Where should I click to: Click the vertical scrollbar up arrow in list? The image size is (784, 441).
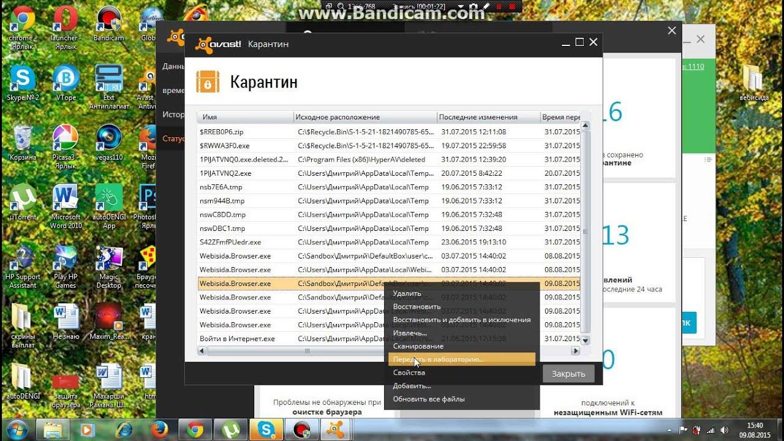point(585,126)
